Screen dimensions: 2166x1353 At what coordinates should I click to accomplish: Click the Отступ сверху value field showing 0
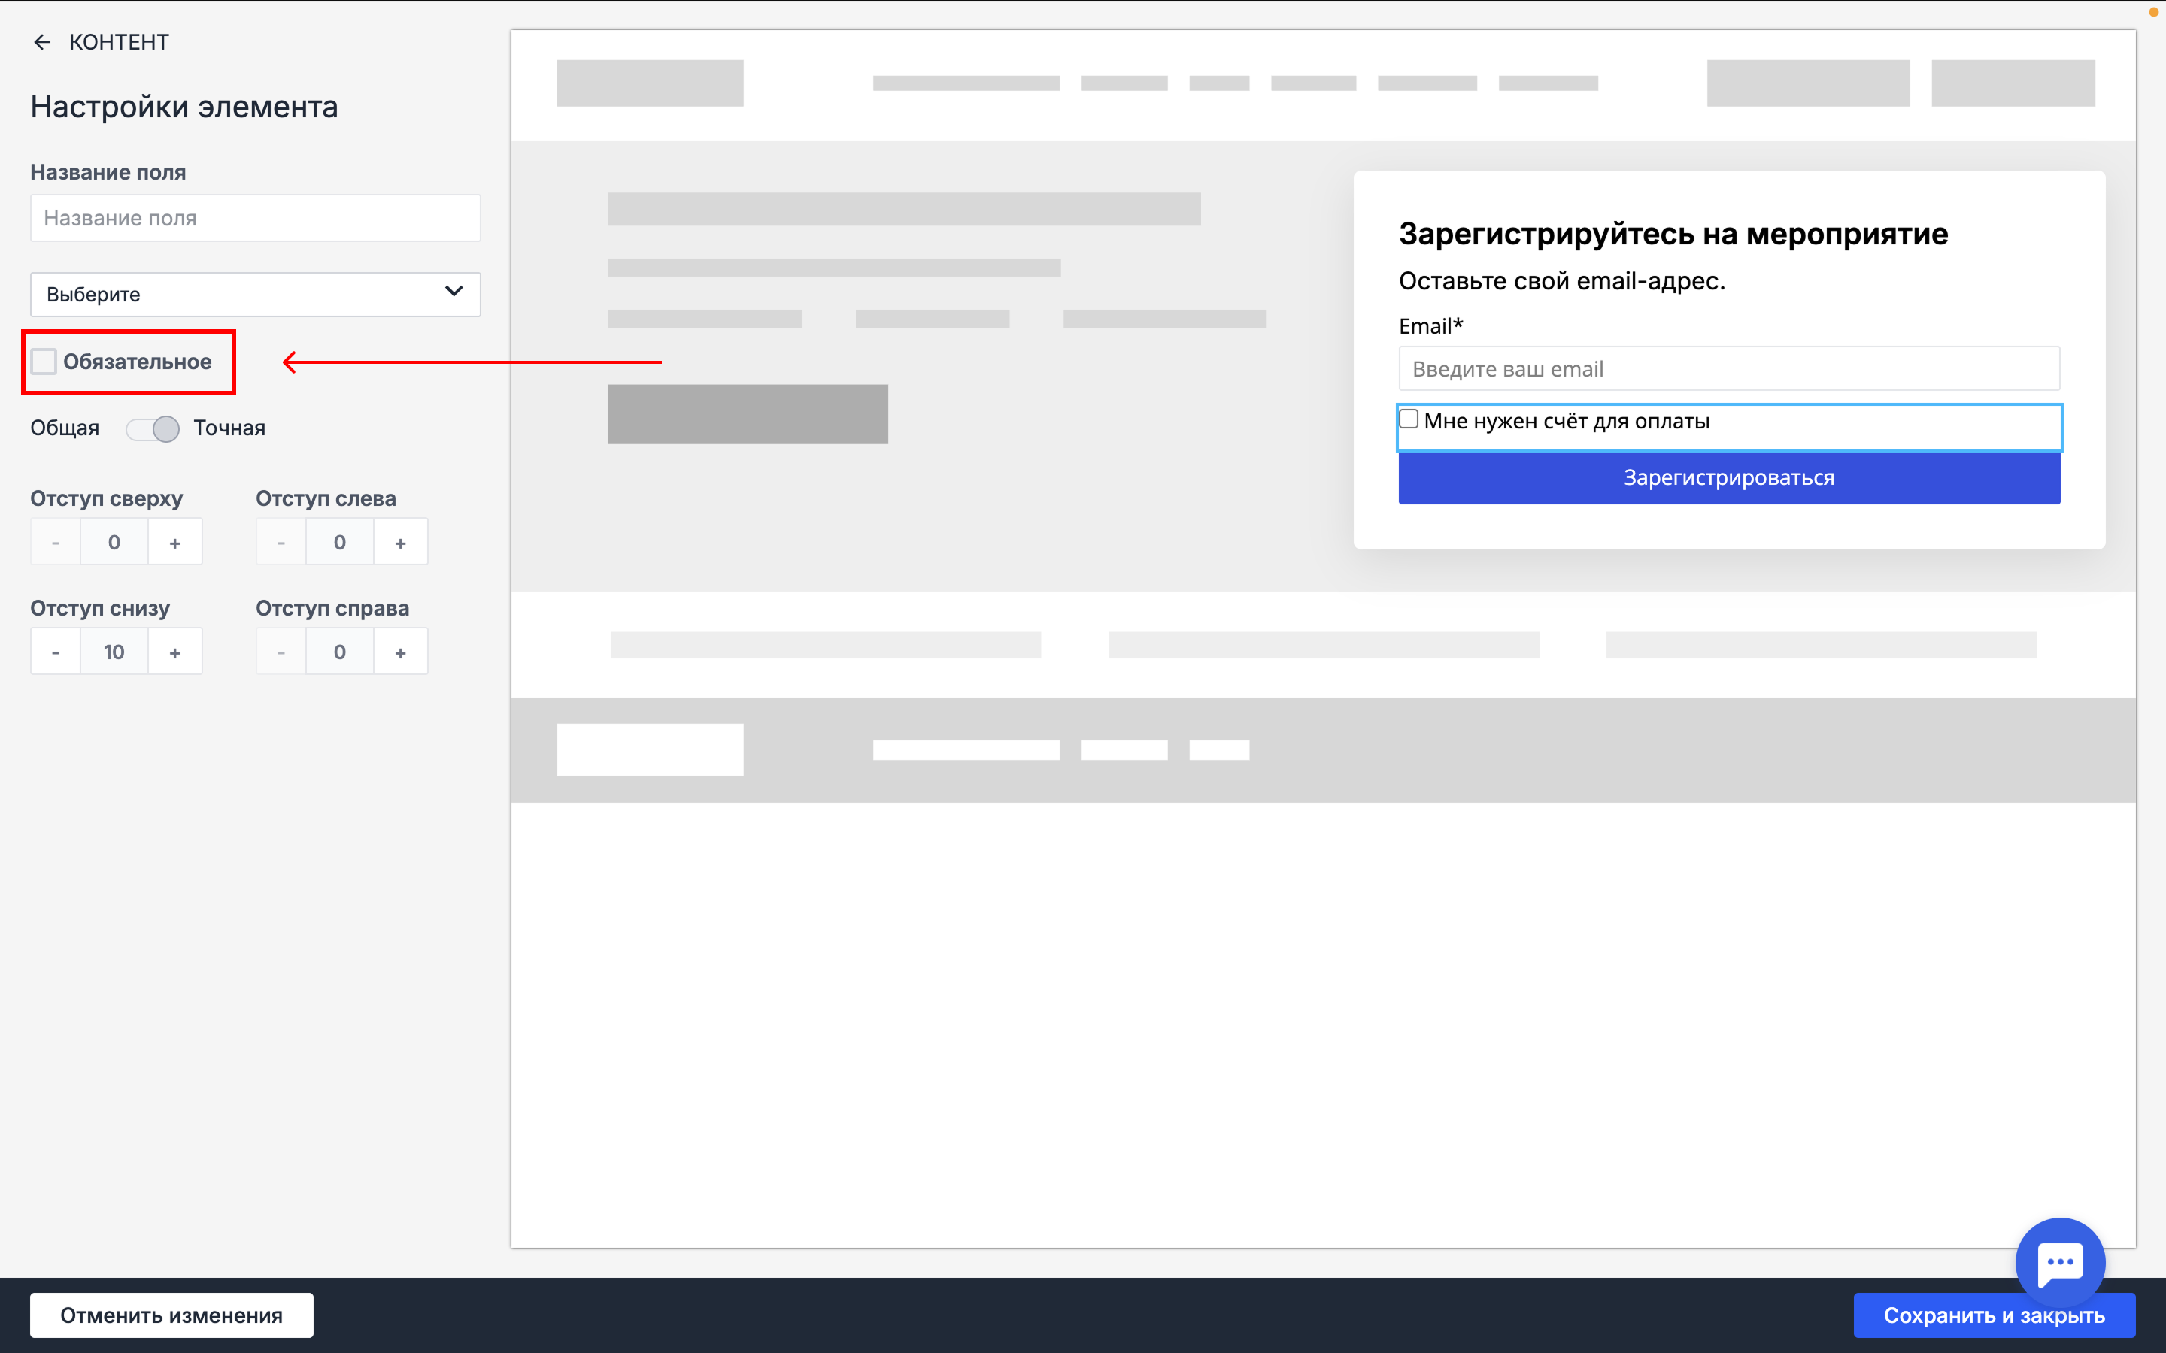[x=114, y=542]
